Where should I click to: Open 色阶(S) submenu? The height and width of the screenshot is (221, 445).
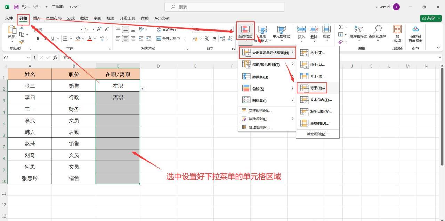[267, 89]
